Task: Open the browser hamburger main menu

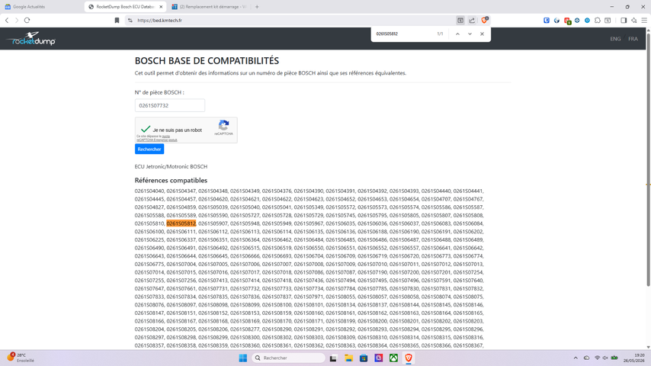Action: point(644,21)
